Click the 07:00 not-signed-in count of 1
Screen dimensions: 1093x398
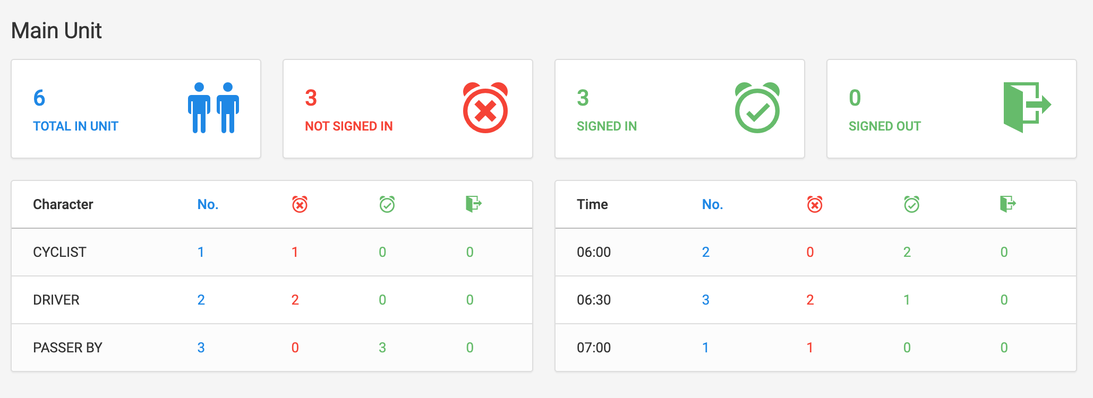(x=809, y=348)
